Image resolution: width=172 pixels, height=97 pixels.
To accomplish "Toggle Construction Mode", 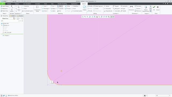I will coord(37,9).
